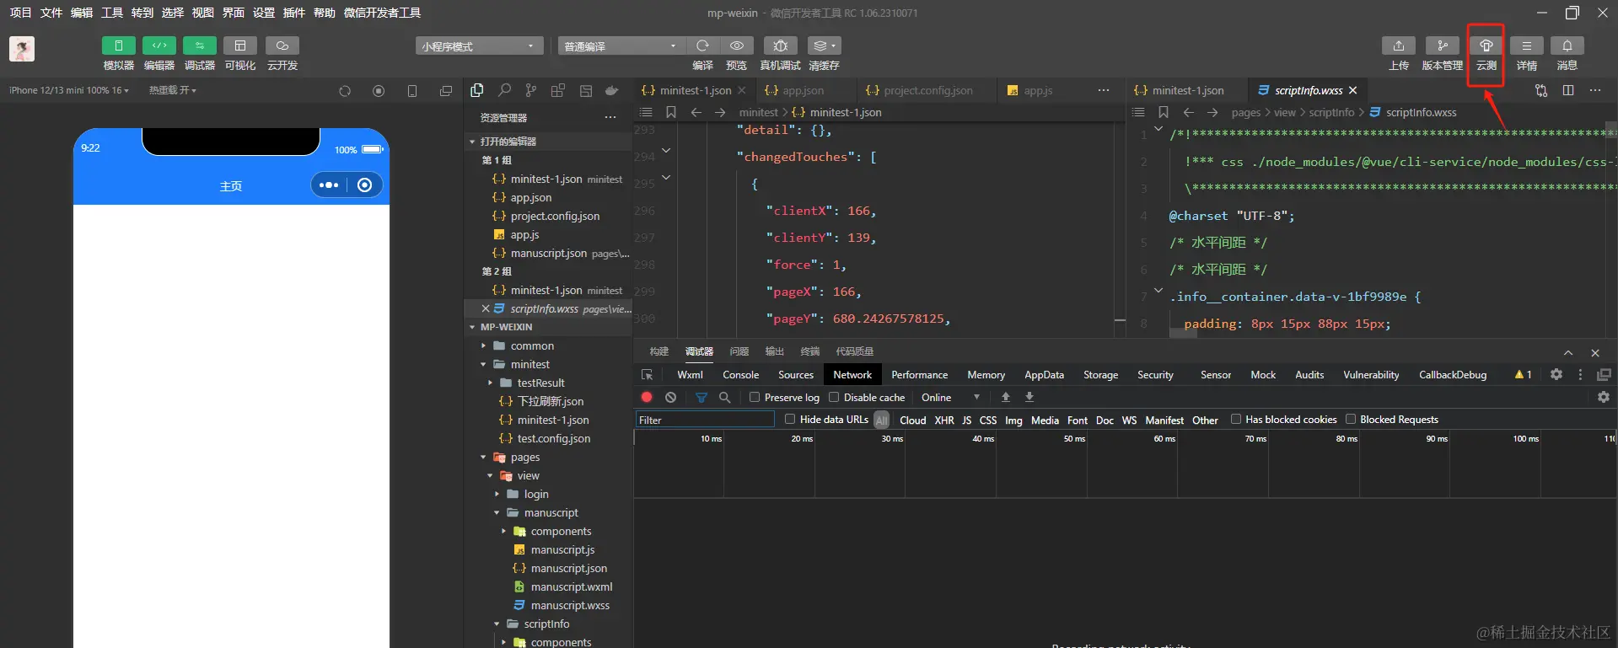Open version management (版本管理)
Image resolution: width=1618 pixels, height=648 pixels.
[x=1443, y=46]
